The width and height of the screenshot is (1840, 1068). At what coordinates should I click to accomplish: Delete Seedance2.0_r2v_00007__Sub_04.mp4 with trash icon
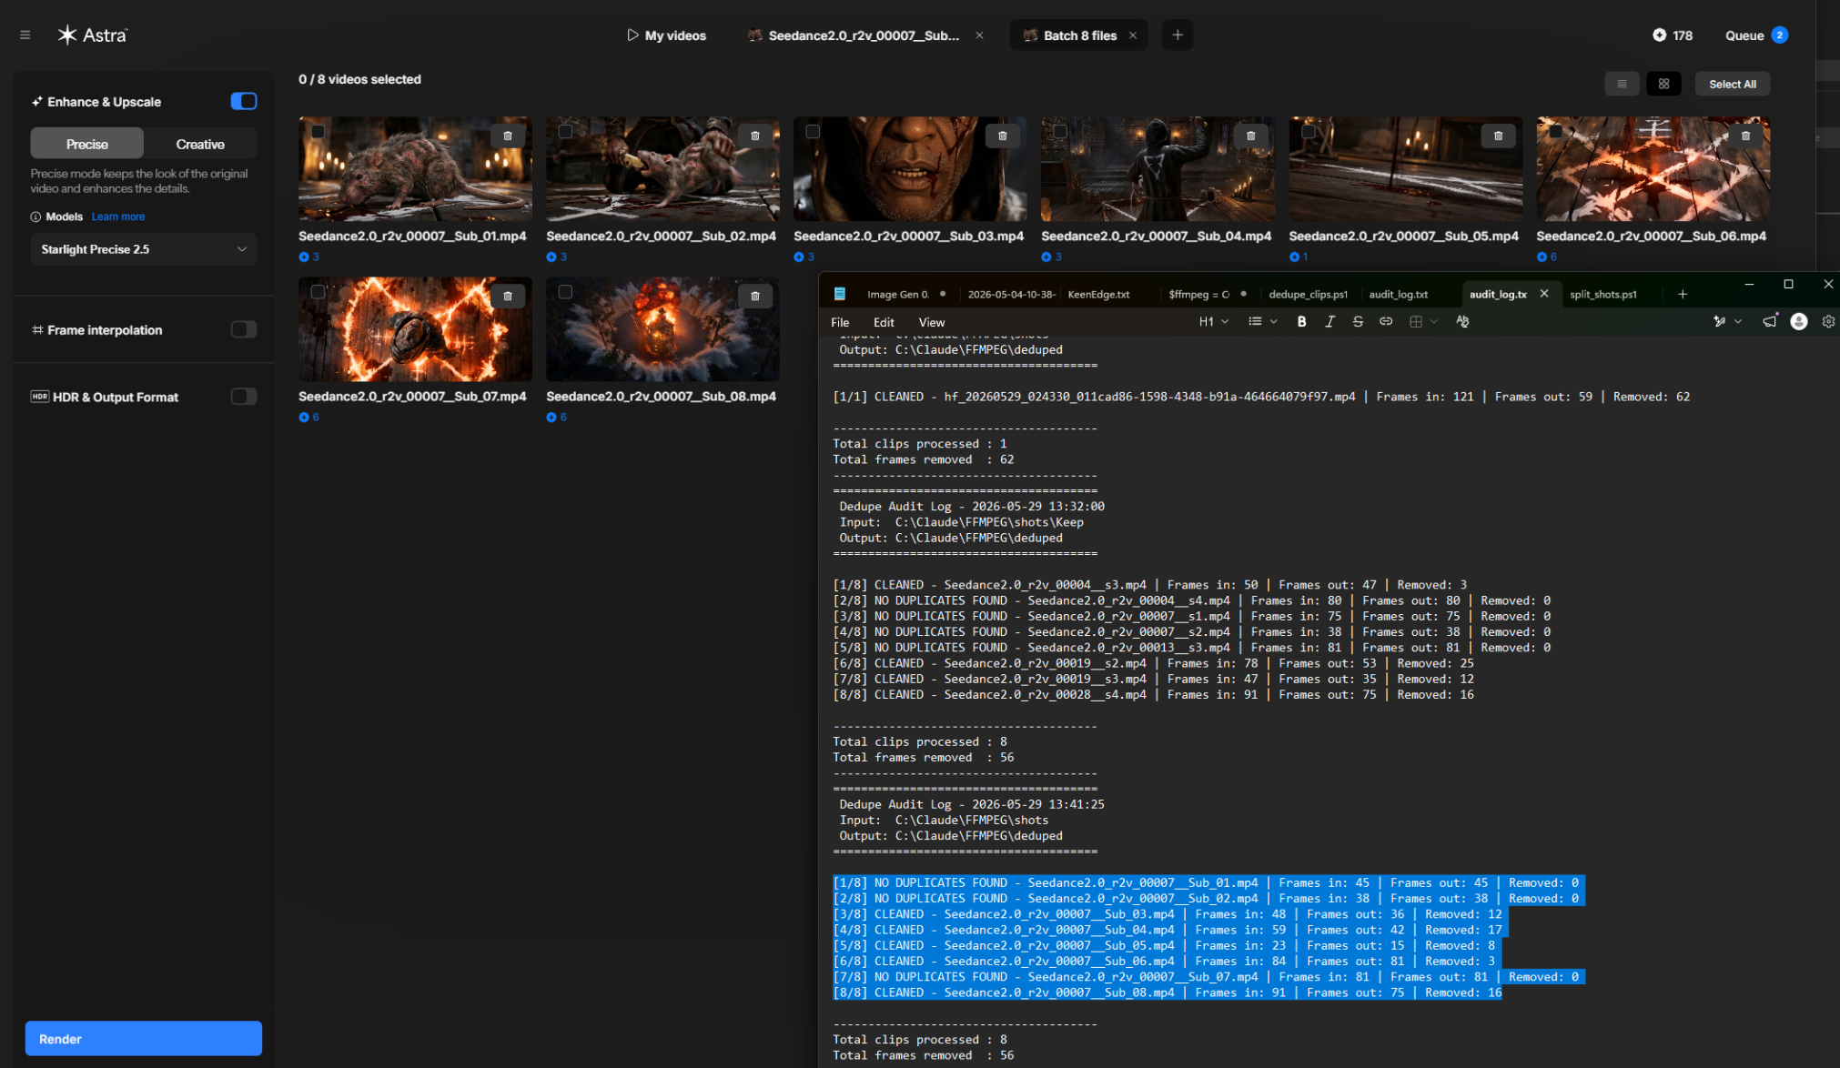coord(1251,136)
